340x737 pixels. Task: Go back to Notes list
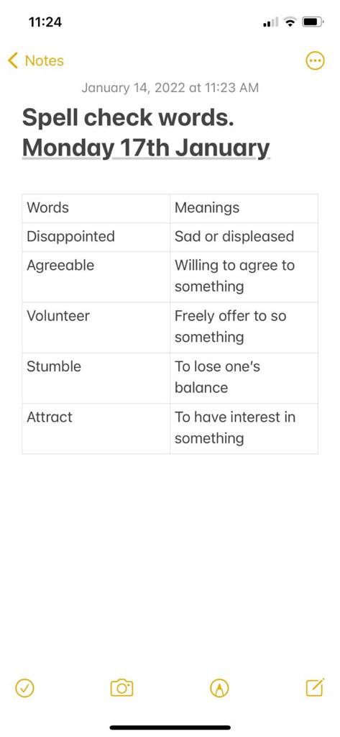[x=36, y=60]
